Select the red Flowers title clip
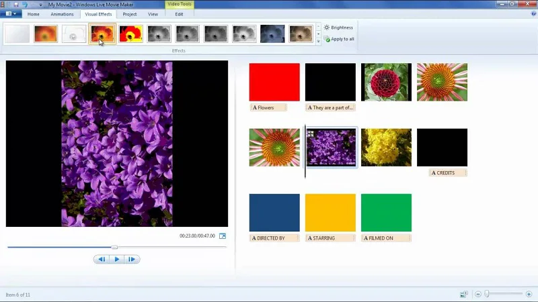Viewport: 538px width, 302px height. (274, 82)
